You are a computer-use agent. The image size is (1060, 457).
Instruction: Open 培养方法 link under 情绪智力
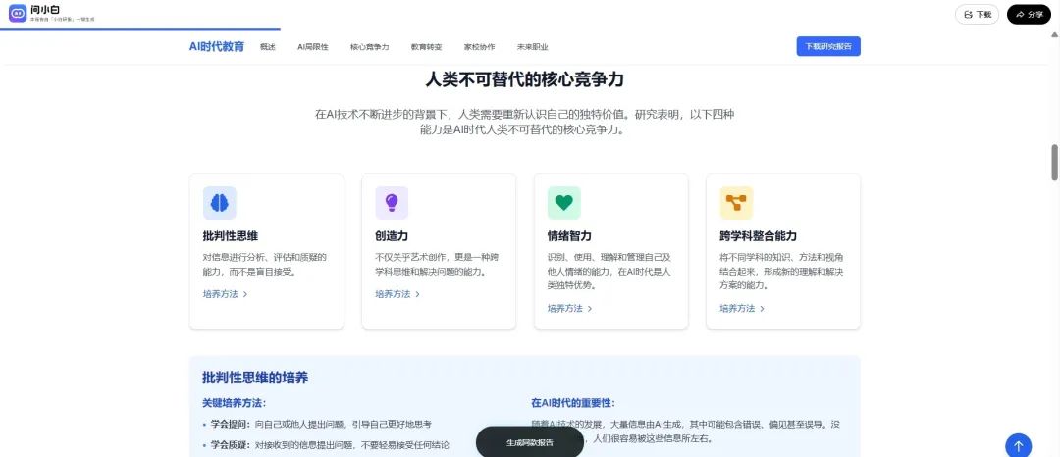[x=570, y=309]
